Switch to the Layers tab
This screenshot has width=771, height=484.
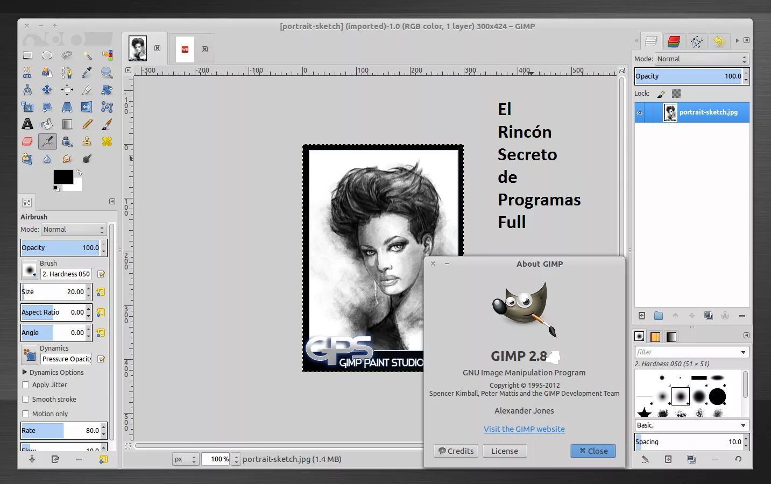[651, 41]
